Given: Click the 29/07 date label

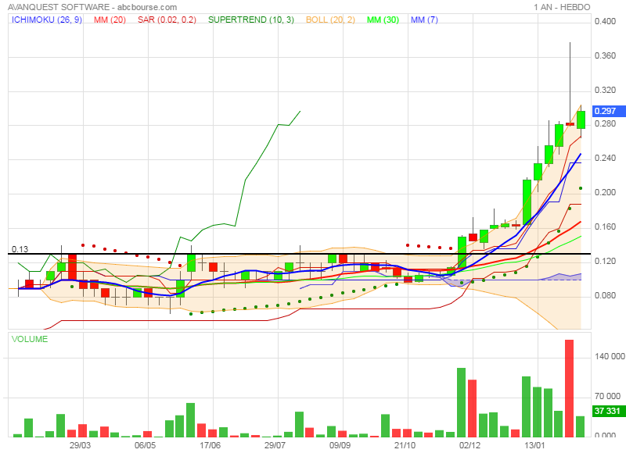Looking at the screenshot, I should [x=275, y=445].
